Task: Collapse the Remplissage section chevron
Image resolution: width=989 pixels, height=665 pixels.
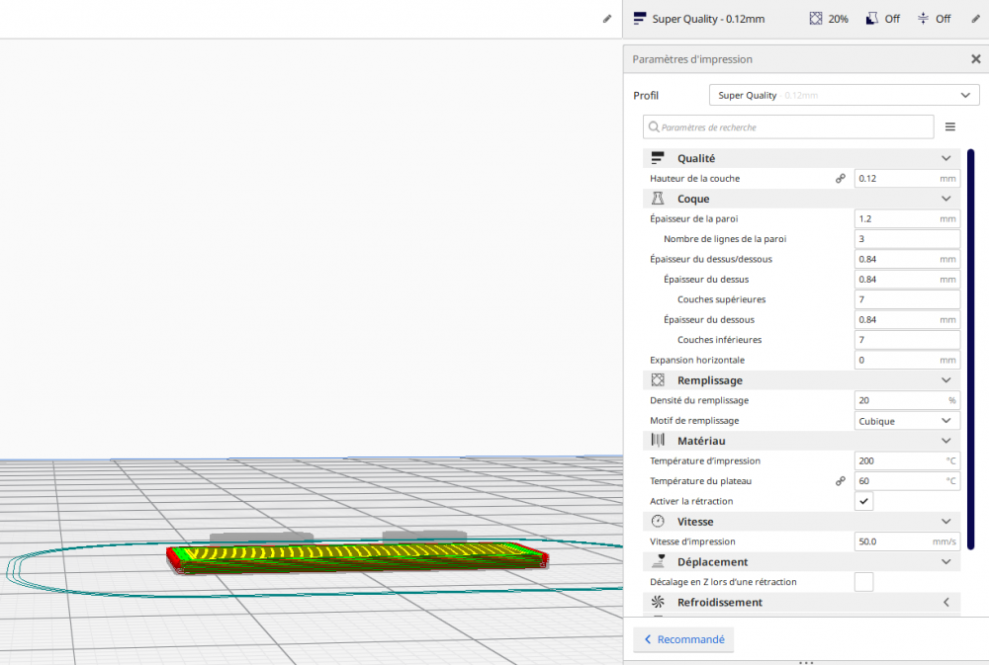Action: (946, 380)
